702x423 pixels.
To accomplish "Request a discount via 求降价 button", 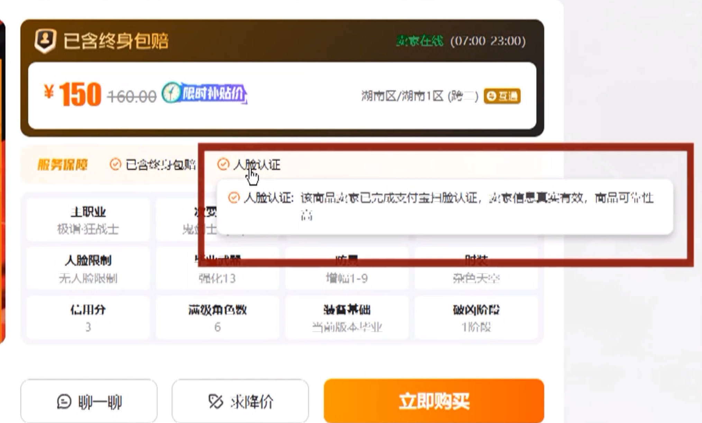I will point(240,401).
